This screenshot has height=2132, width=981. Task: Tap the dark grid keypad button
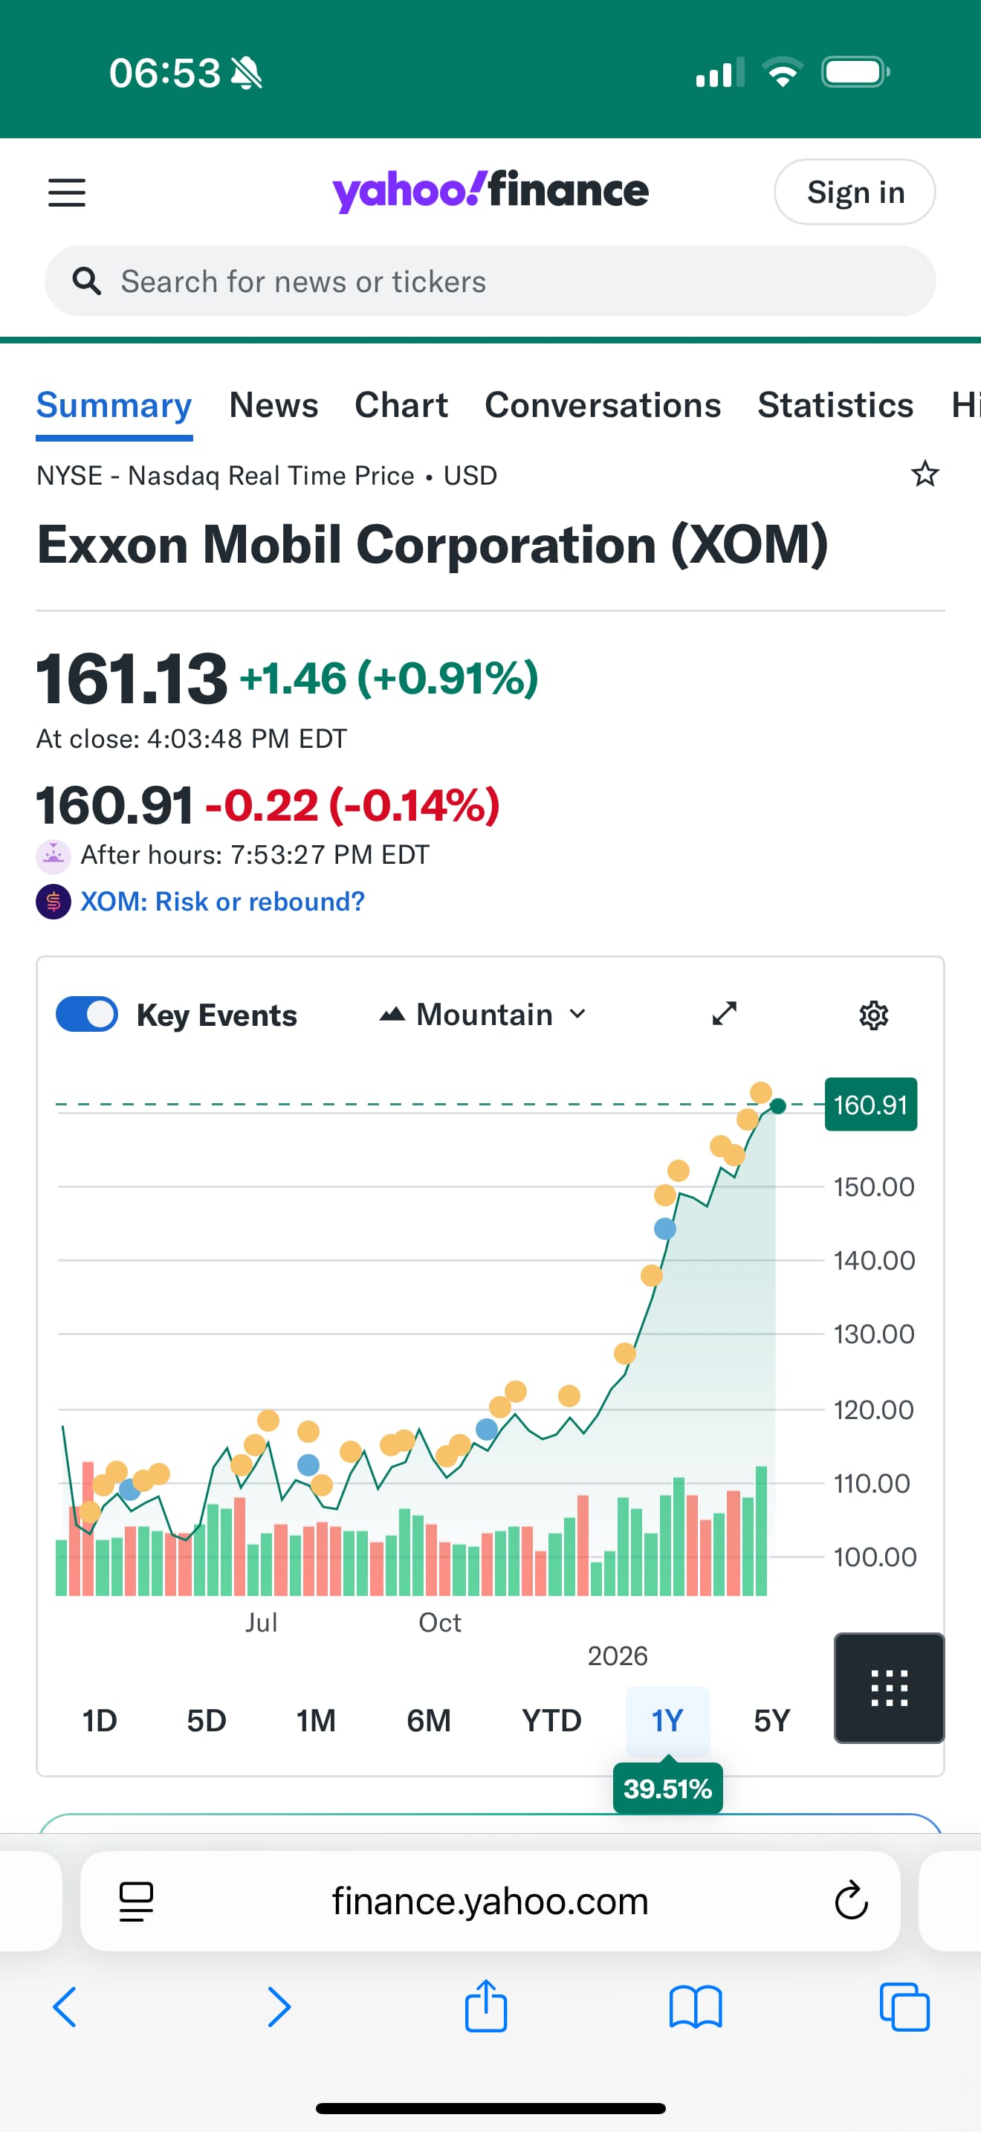pyautogui.click(x=888, y=1687)
